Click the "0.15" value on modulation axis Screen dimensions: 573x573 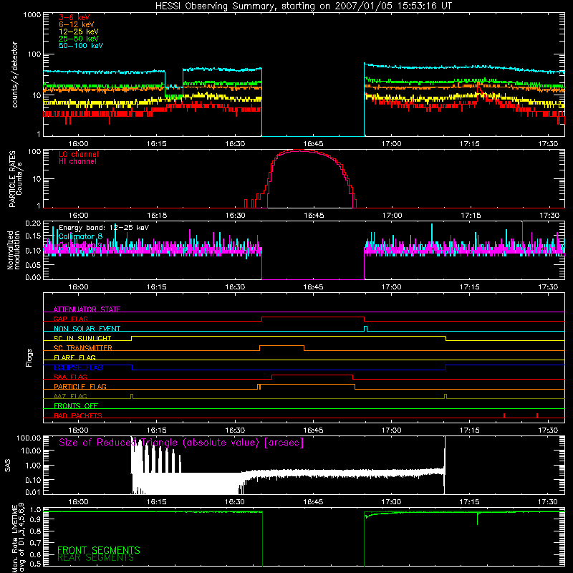[33, 236]
